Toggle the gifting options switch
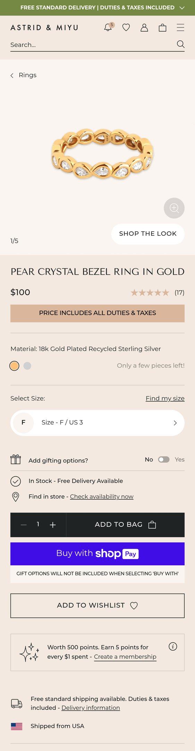This screenshot has width=195, height=751. (x=164, y=460)
